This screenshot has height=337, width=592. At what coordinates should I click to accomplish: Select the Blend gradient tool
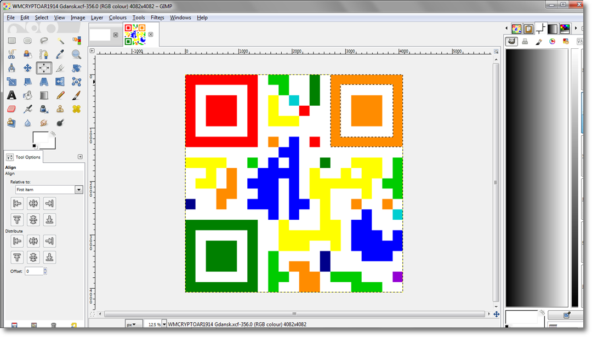click(x=44, y=95)
